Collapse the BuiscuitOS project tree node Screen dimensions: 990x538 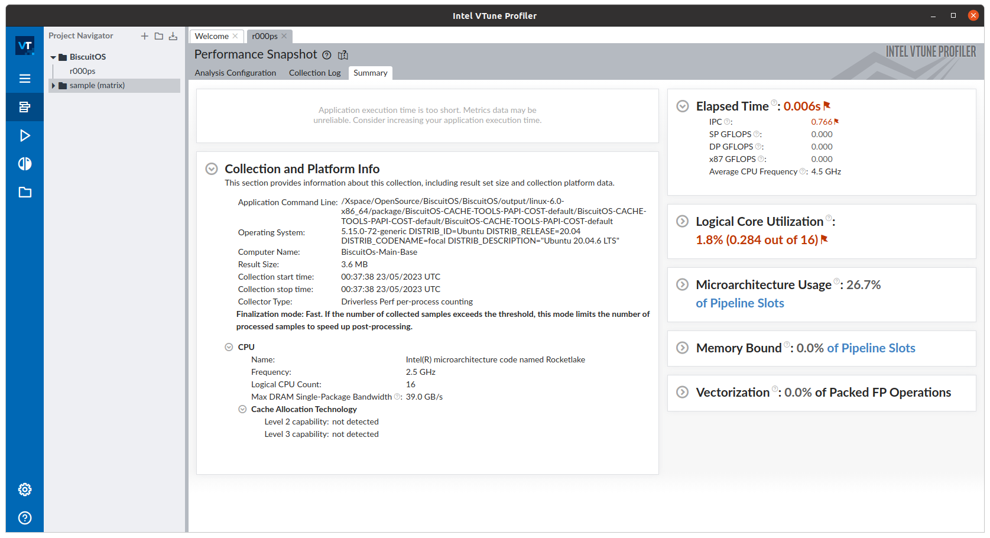(53, 57)
